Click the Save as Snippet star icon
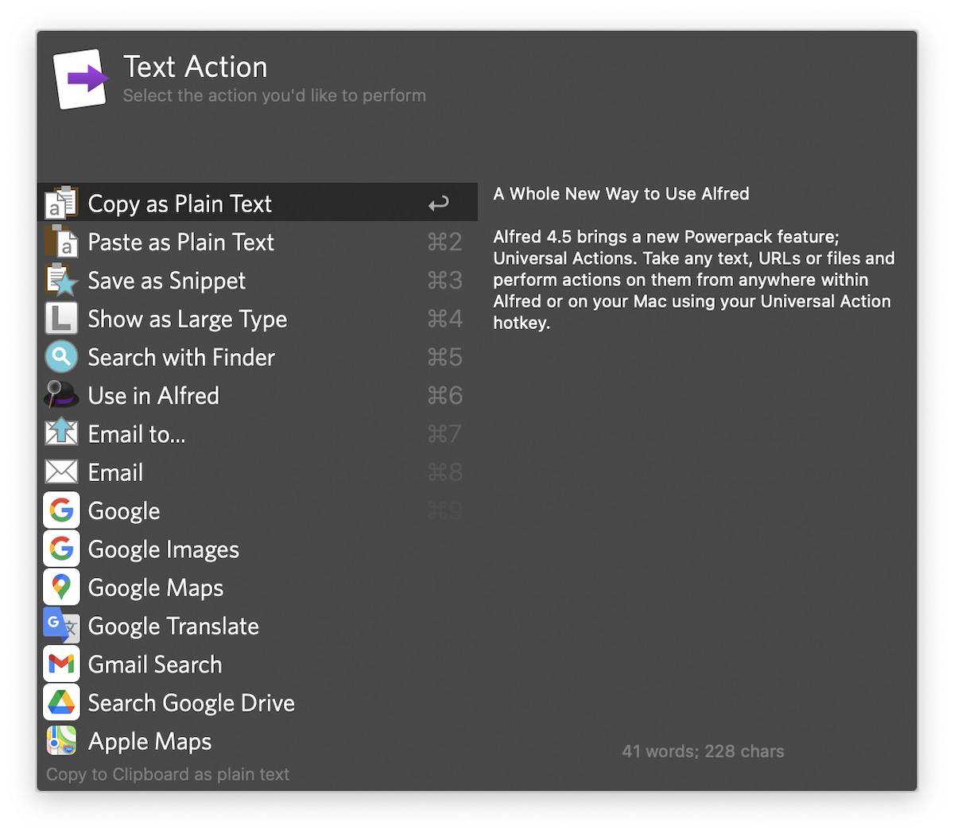 (61, 280)
